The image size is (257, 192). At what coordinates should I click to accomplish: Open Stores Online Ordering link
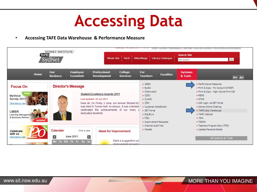point(210,107)
